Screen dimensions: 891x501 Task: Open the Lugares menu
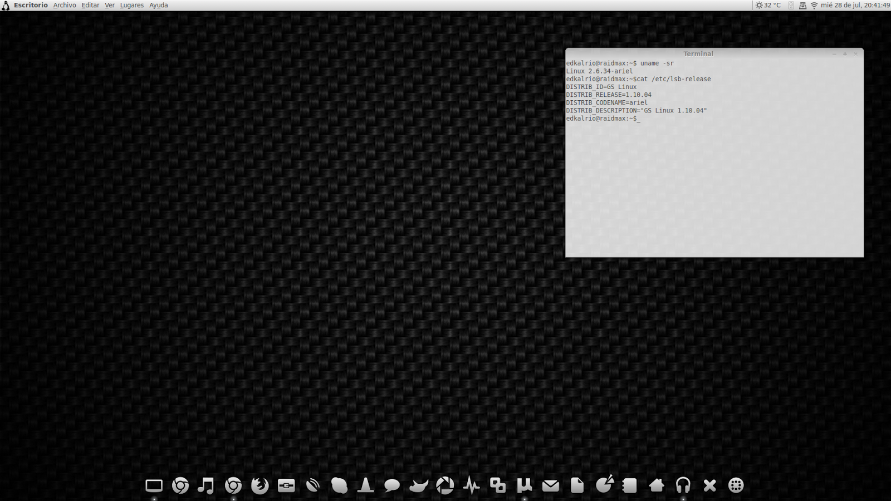pyautogui.click(x=132, y=5)
